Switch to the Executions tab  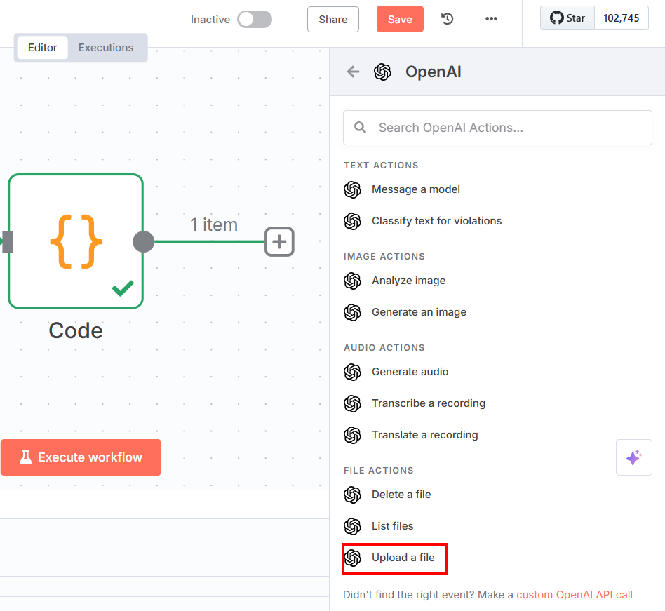106,48
